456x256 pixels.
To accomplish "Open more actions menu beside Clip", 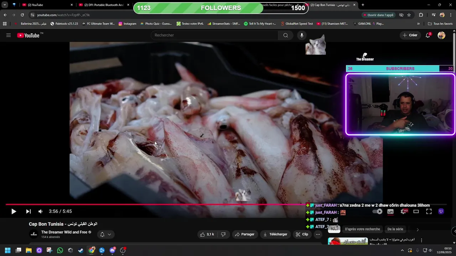I will (x=318, y=234).
